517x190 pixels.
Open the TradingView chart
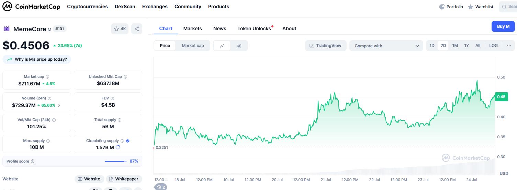pyautogui.click(x=326, y=46)
